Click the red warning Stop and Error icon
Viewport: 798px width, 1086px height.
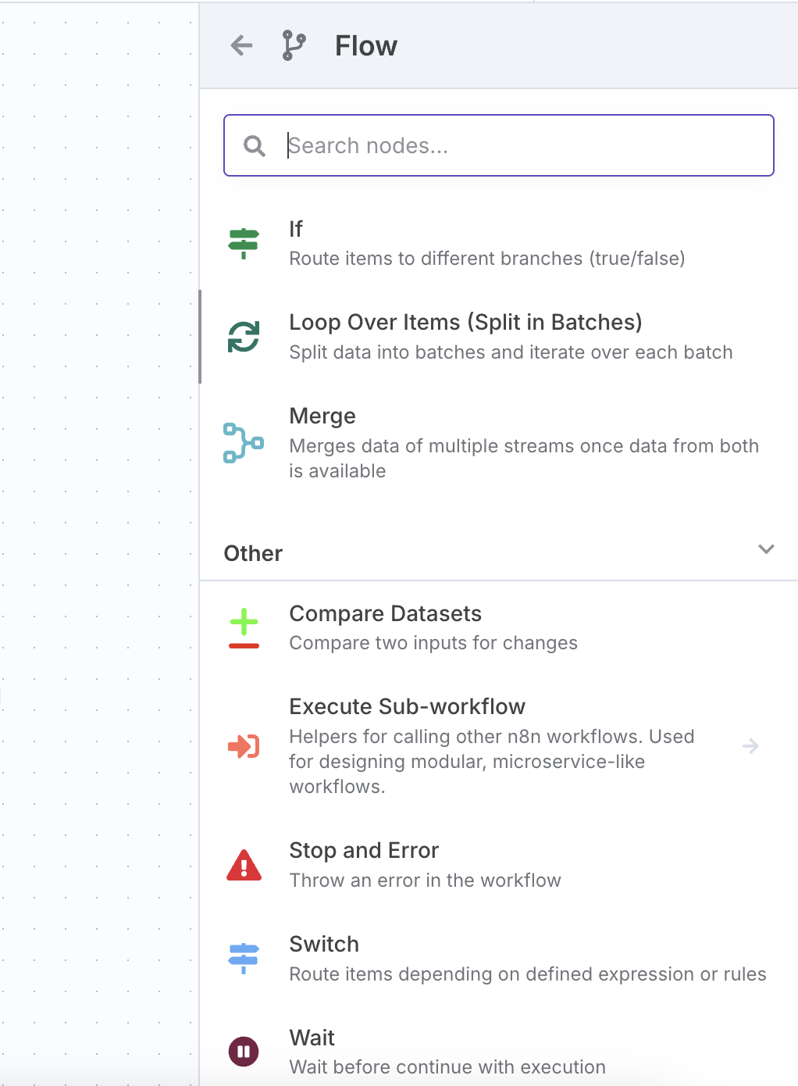pos(244,865)
